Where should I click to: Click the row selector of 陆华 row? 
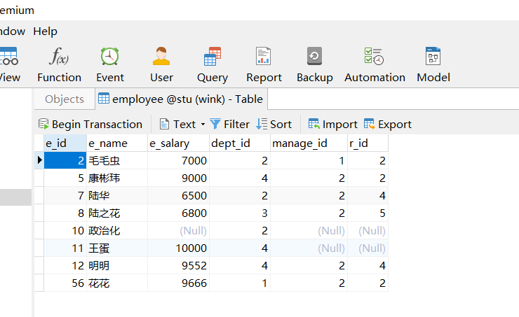click(x=39, y=195)
